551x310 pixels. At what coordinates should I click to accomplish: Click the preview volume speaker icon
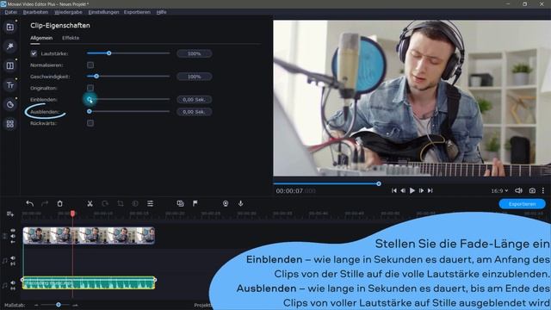click(x=518, y=190)
